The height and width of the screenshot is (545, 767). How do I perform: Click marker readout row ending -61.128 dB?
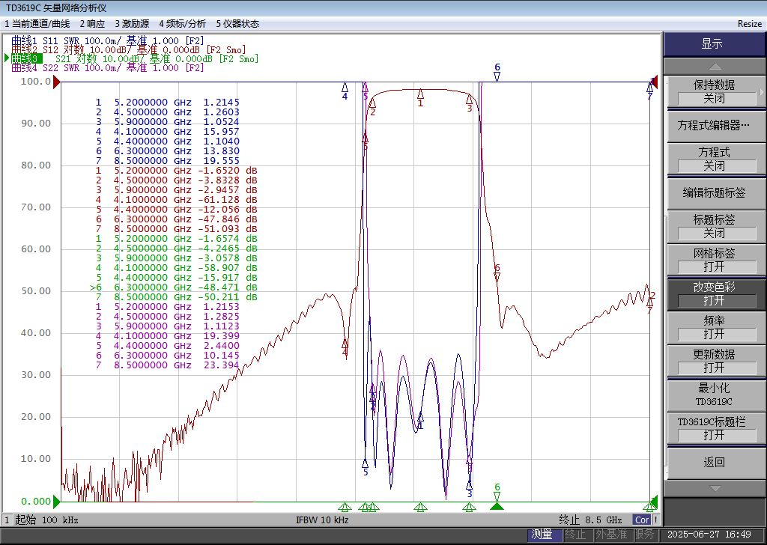pos(176,199)
